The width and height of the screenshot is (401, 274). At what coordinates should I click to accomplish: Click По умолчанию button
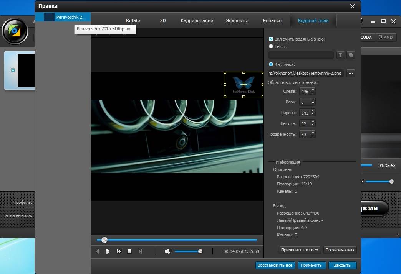tap(340, 250)
